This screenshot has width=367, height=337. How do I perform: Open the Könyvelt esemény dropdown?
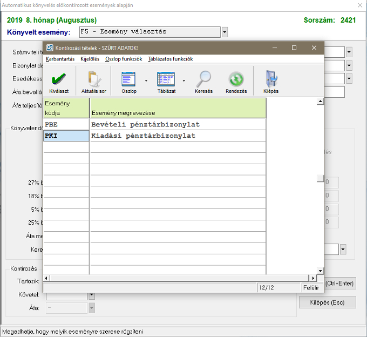(225, 32)
